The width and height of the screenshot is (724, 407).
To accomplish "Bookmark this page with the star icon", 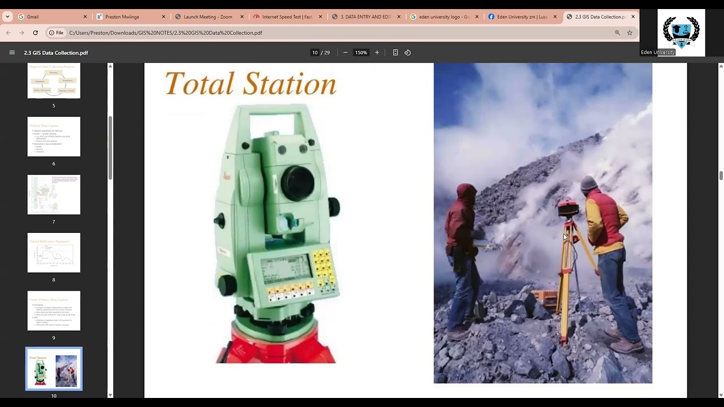I will (630, 33).
